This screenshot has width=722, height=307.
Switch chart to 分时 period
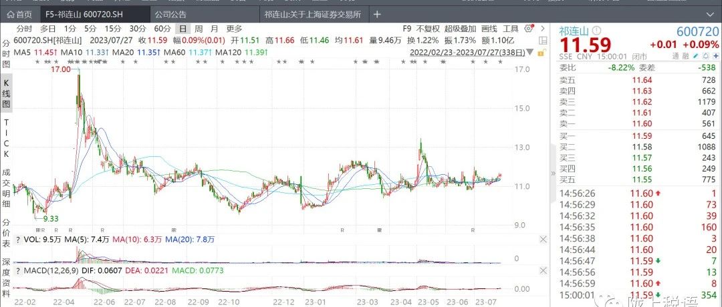point(24,29)
